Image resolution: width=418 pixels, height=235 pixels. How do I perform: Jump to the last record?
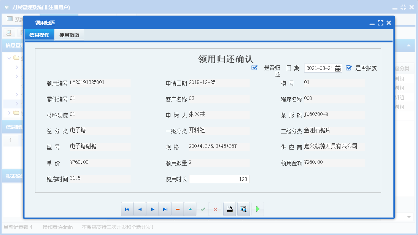pyautogui.click(x=165, y=209)
